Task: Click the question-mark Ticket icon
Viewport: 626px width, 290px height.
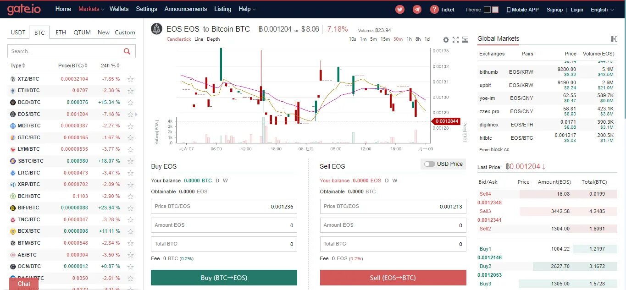Action: point(434,9)
